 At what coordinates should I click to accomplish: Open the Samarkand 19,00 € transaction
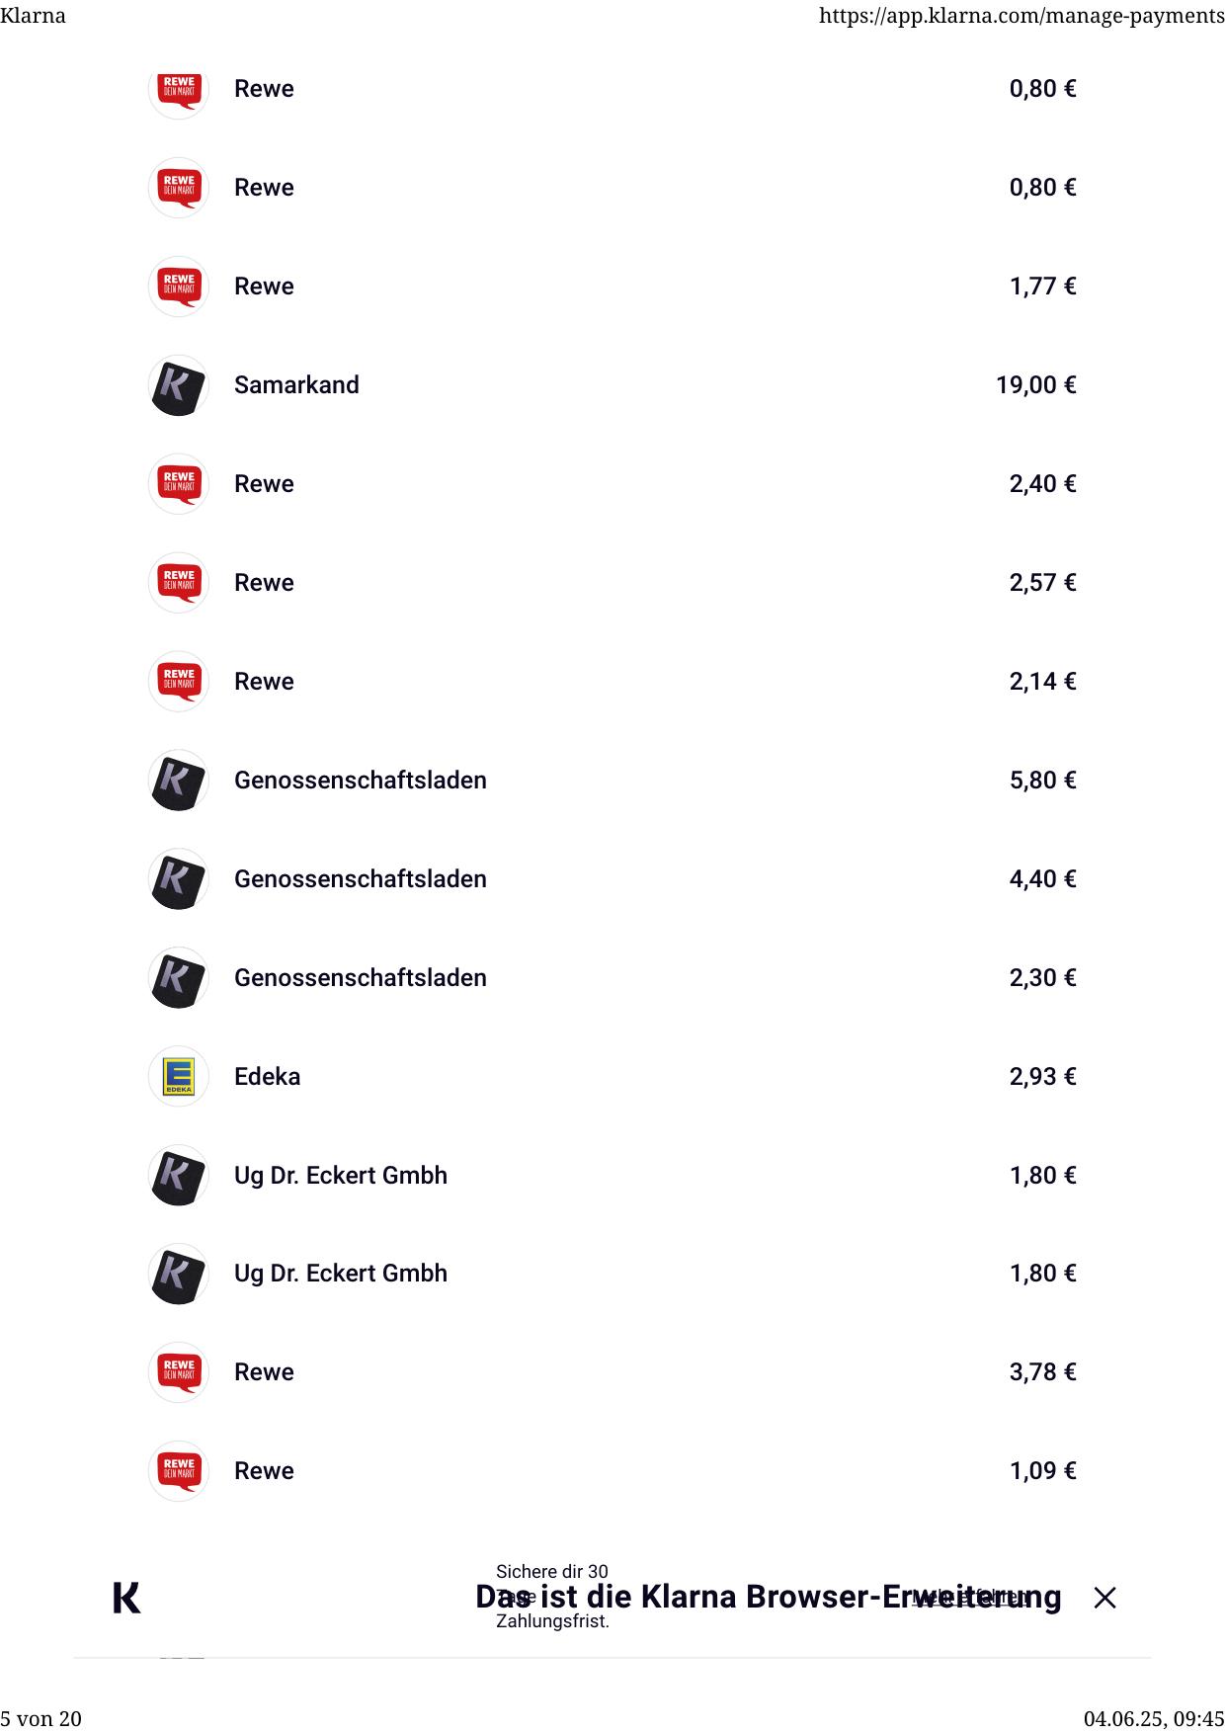[x=296, y=385]
